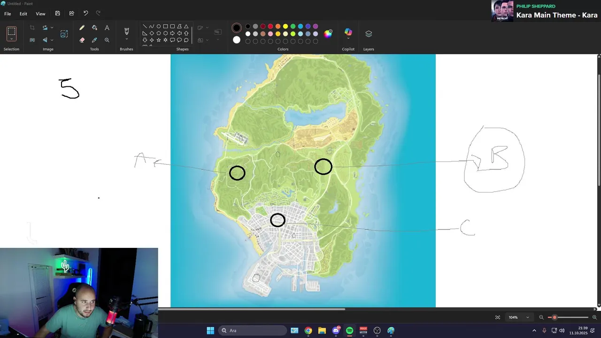Expand the Selection options chevron
Image resolution: width=601 pixels, height=338 pixels.
pyautogui.click(x=12, y=40)
